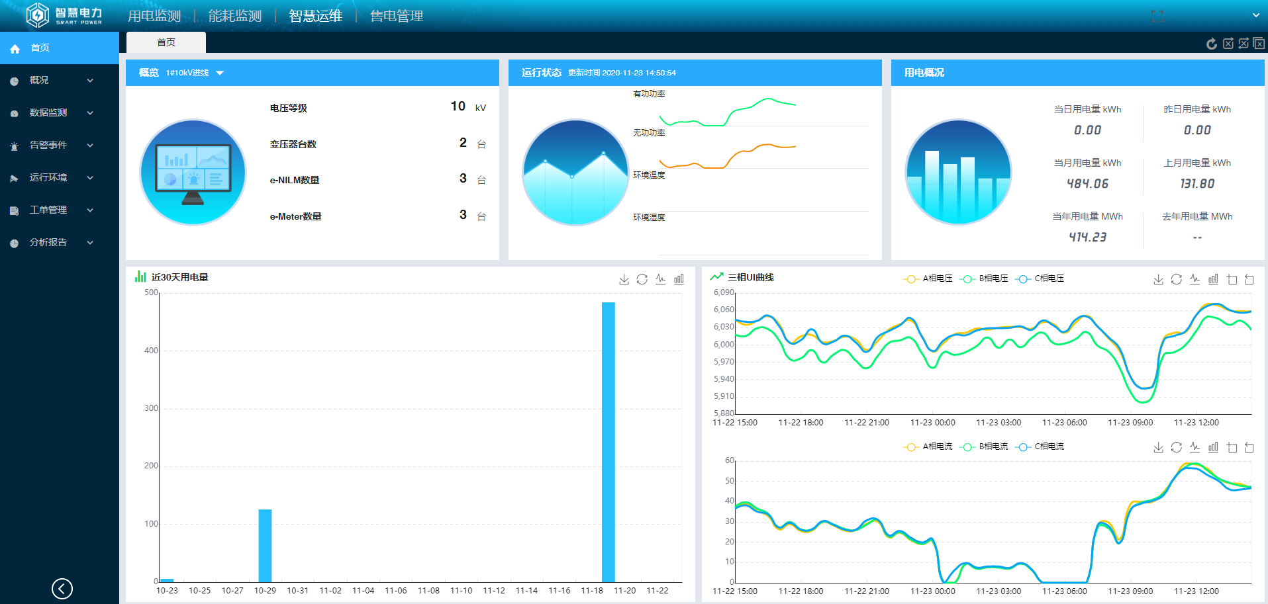Screen dimensions: 1268x604
Task: Download the 近30天用电量 chart image
Action: [624, 279]
